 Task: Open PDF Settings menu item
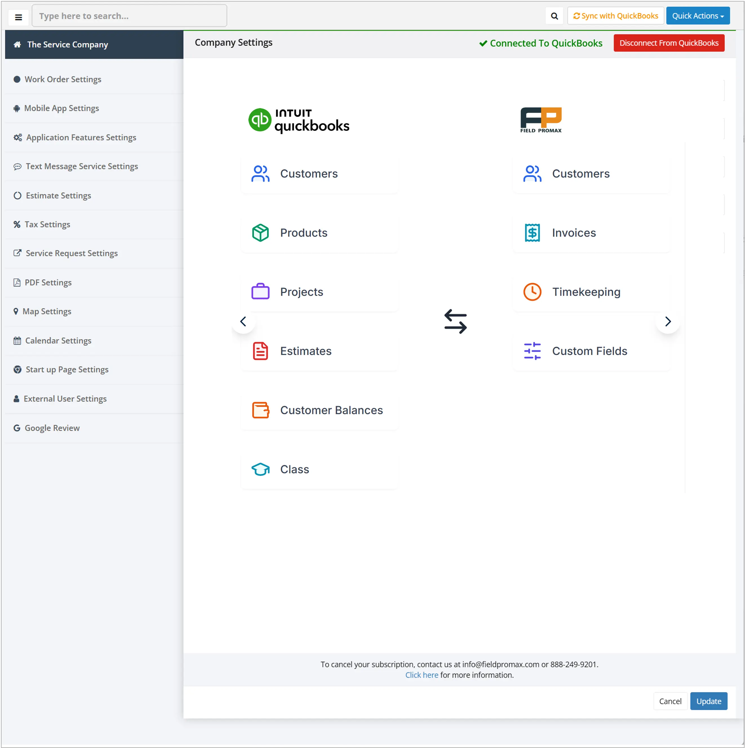click(94, 283)
